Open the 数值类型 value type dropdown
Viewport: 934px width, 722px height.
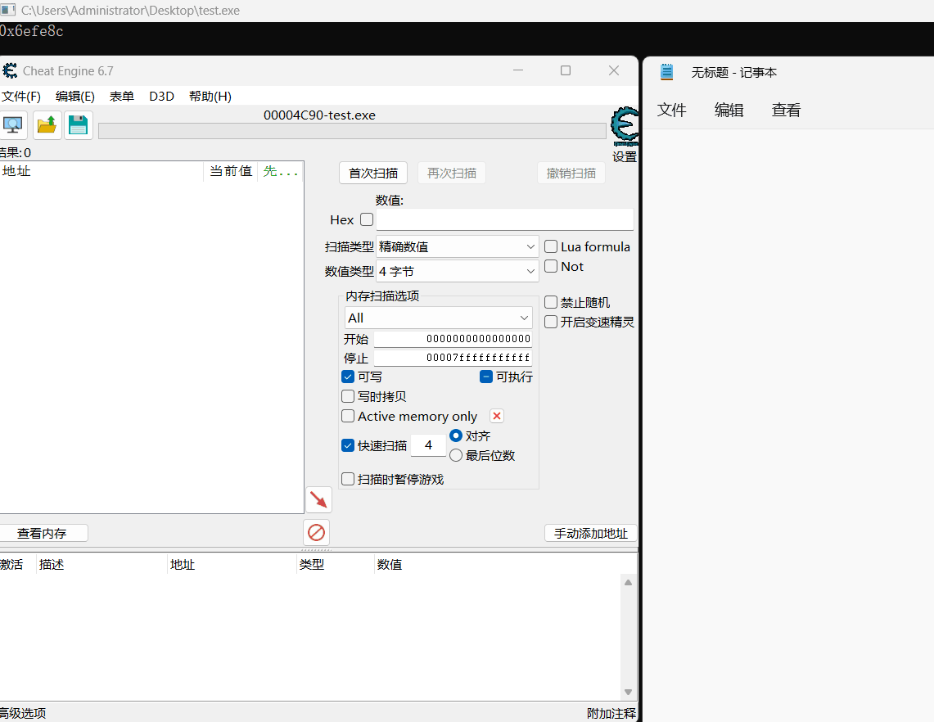click(x=457, y=271)
